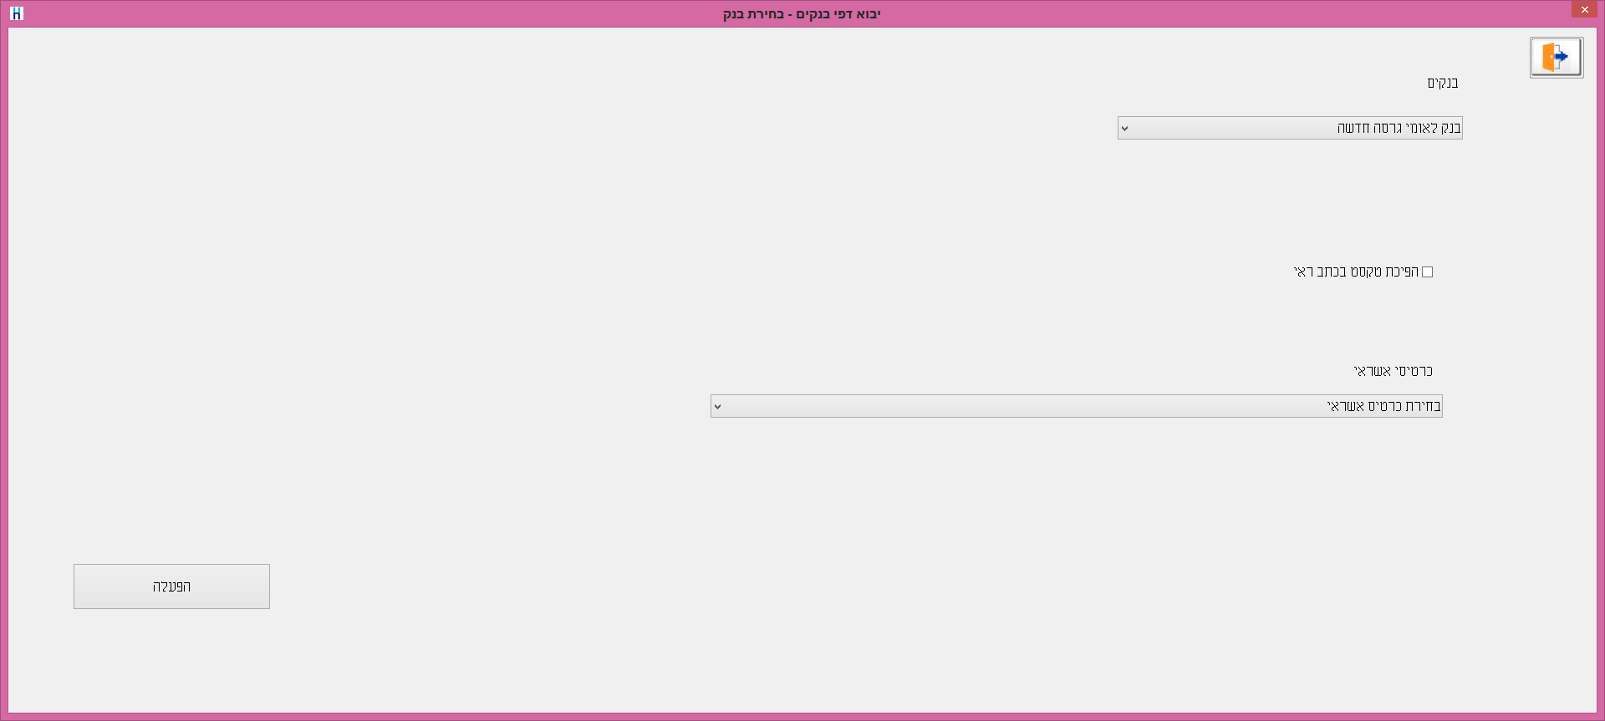Image resolution: width=1605 pixels, height=721 pixels.
Task: Close the יבוא דפי בנקים window
Action: (x=1584, y=9)
